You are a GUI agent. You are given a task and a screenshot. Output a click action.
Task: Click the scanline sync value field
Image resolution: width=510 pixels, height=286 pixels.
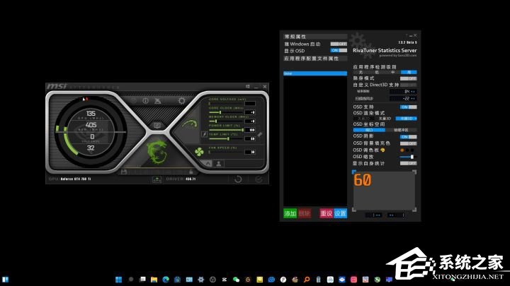[403, 98]
